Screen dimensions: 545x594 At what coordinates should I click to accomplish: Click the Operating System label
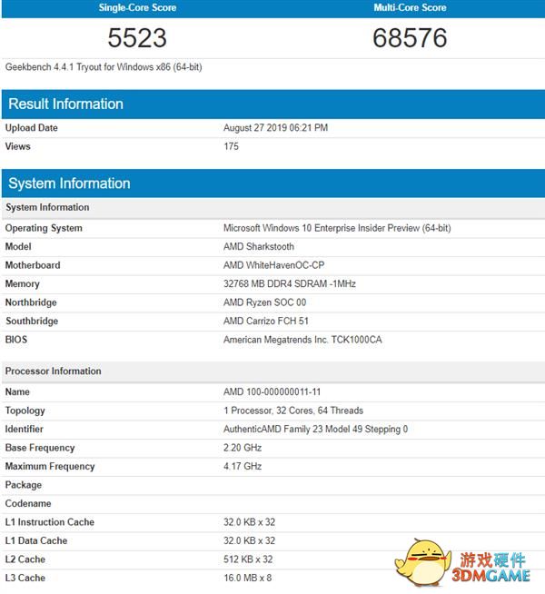pyautogui.click(x=44, y=228)
